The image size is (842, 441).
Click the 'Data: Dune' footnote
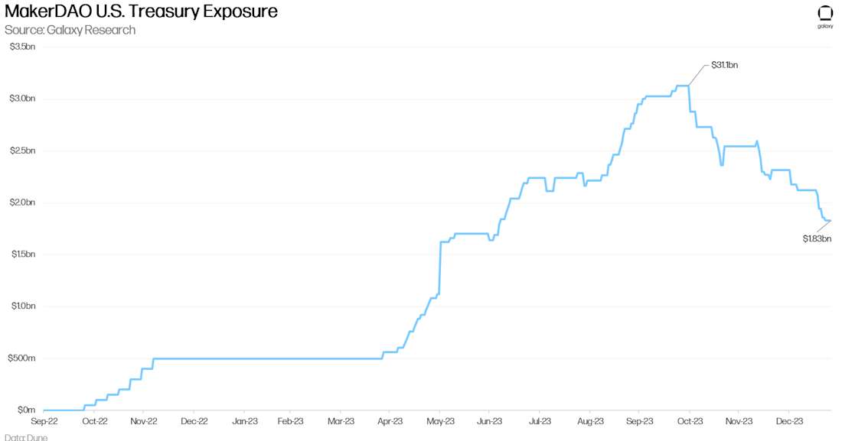click(x=26, y=437)
